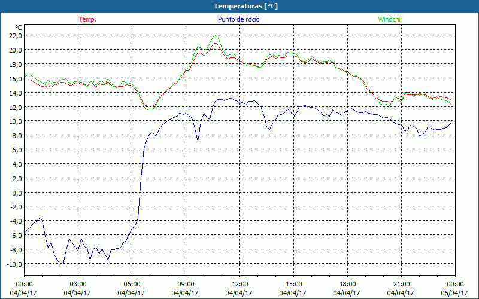Click the '21:00' time axis label
Image resolution: width=479 pixels, height=299 pixels.
pyautogui.click(x=401, y=285)
